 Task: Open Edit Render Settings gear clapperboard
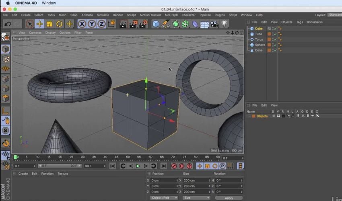143,24
